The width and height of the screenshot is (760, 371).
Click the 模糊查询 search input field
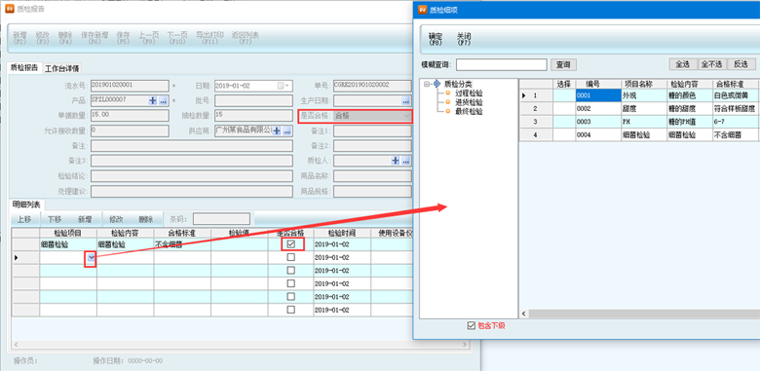(x=501, y=65)
